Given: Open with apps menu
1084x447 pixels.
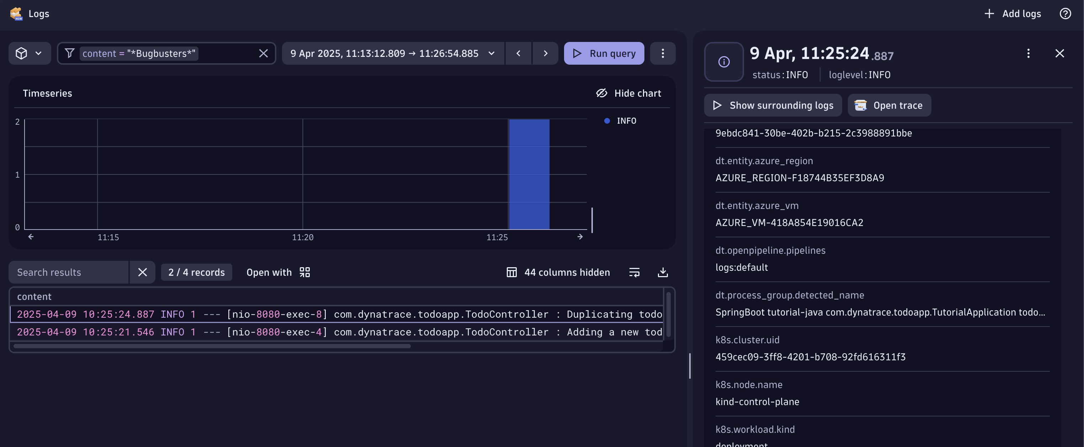Looking at the screenshot, I should pyautogui.click(x=278, y=273).
